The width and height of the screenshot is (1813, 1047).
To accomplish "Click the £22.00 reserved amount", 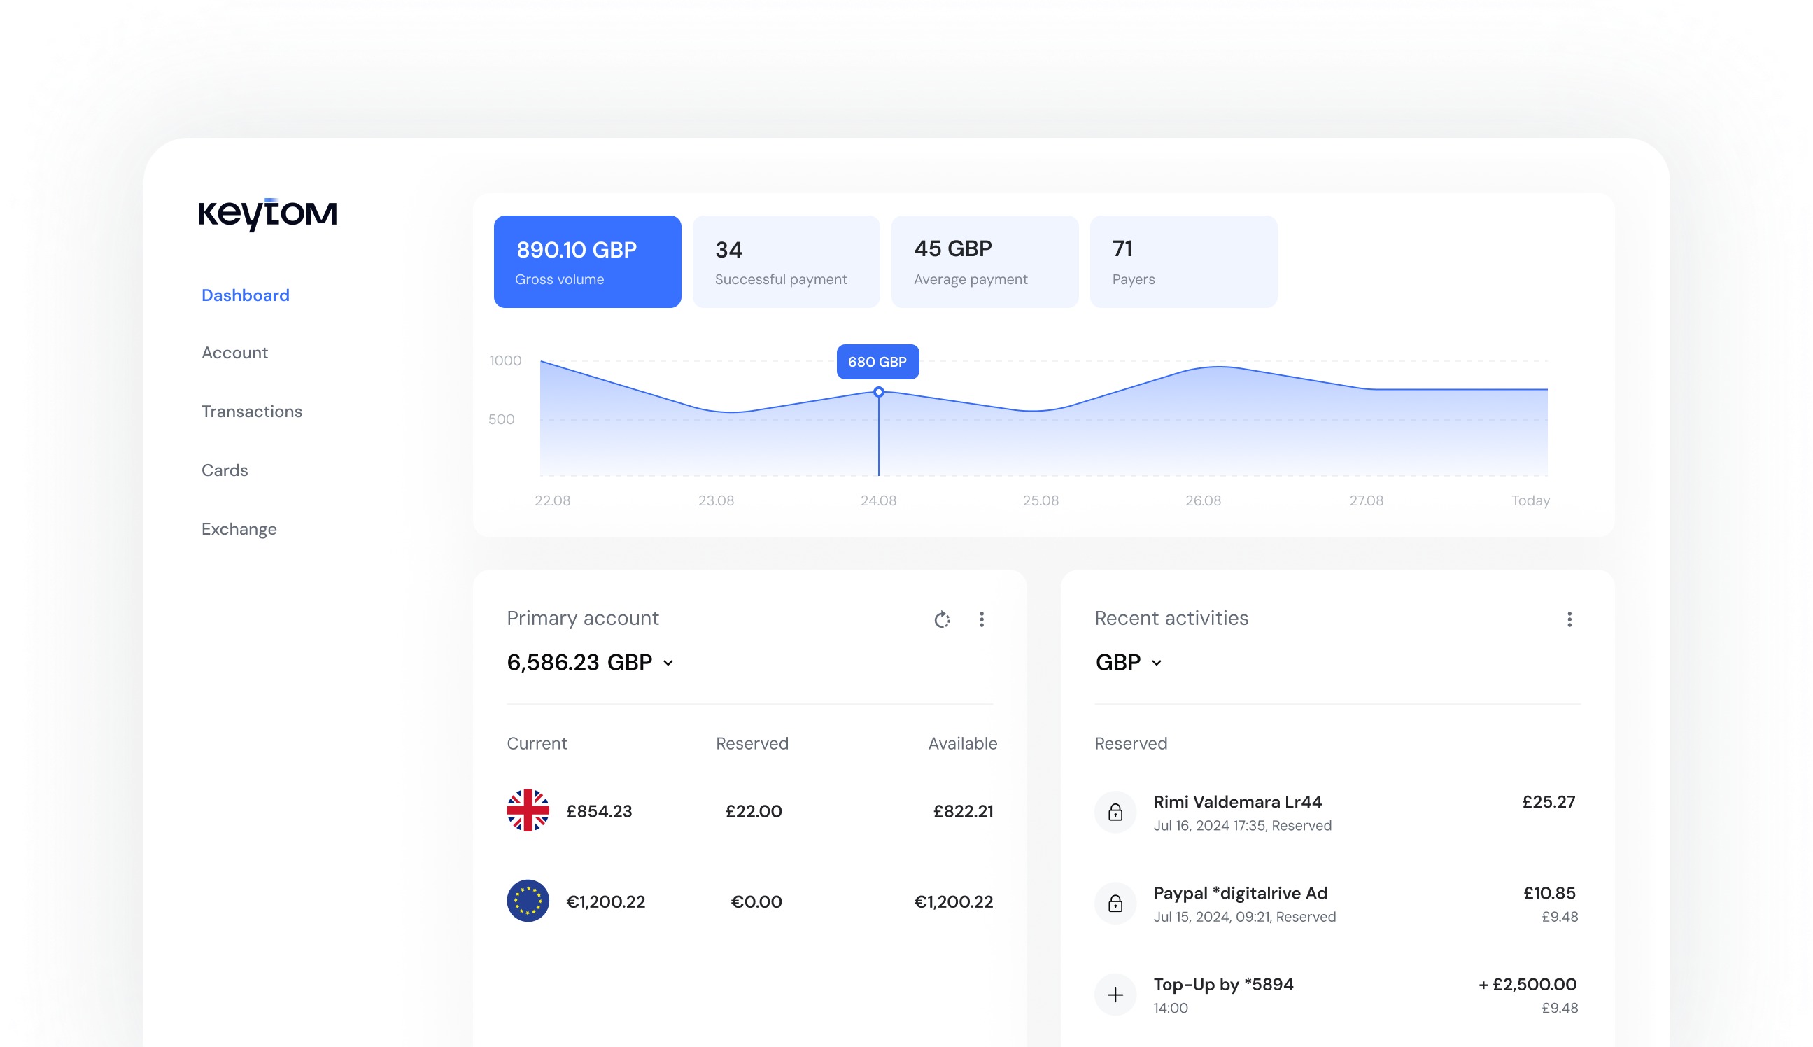I will (754, 811).
